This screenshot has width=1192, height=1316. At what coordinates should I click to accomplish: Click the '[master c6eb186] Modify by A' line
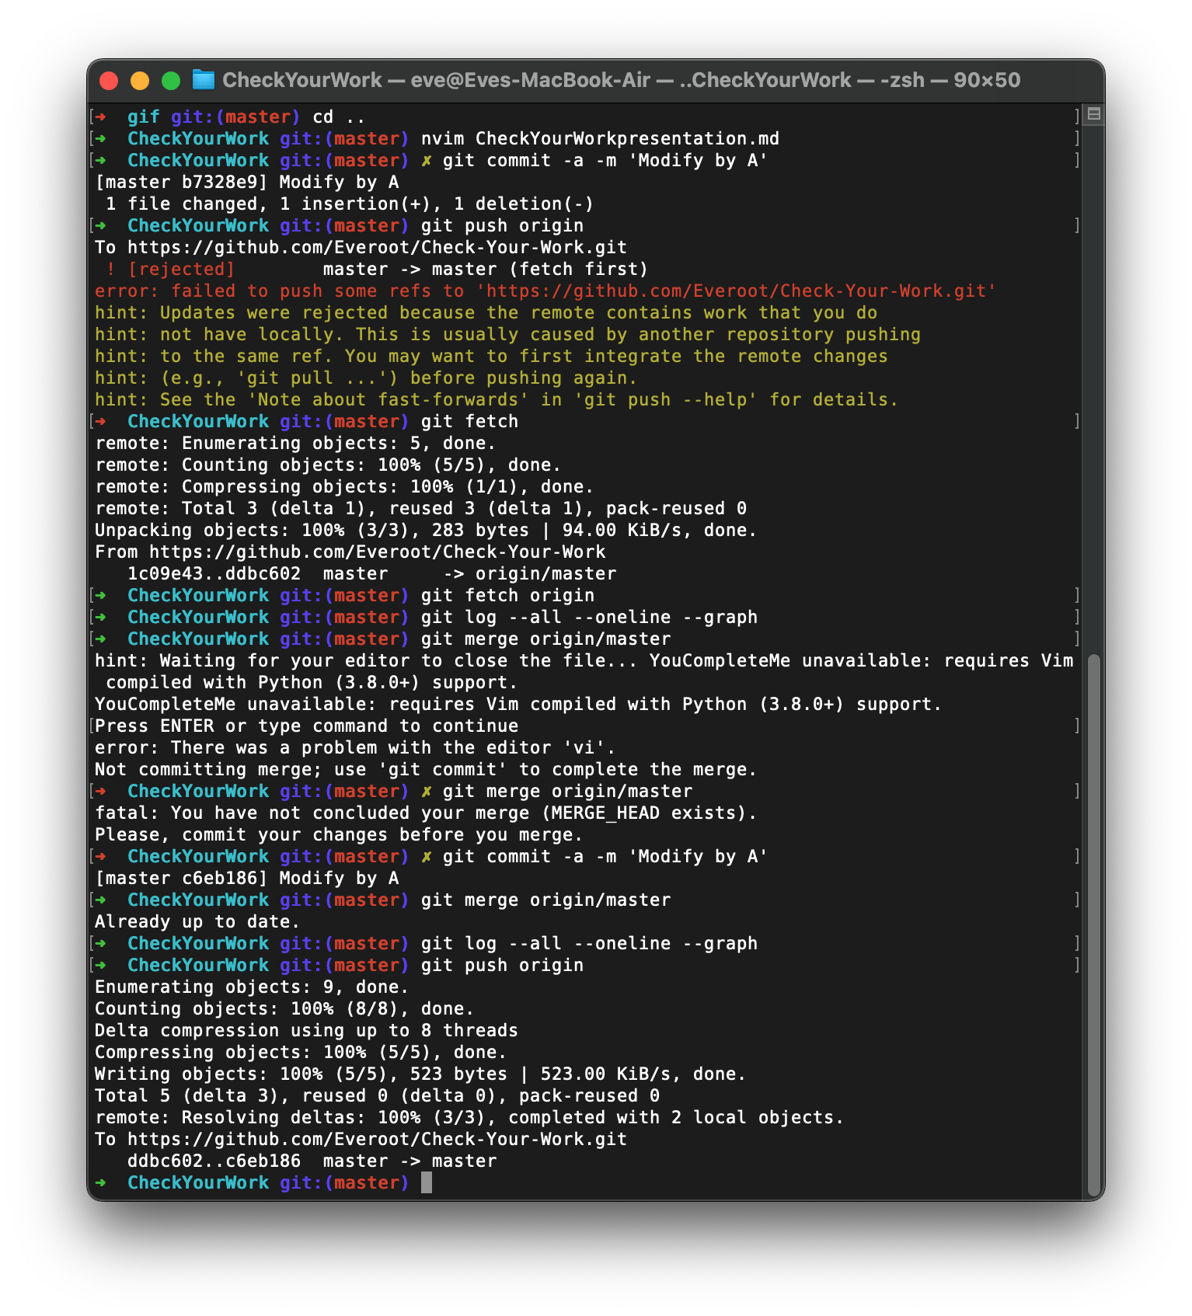click(x=247, y=878)
